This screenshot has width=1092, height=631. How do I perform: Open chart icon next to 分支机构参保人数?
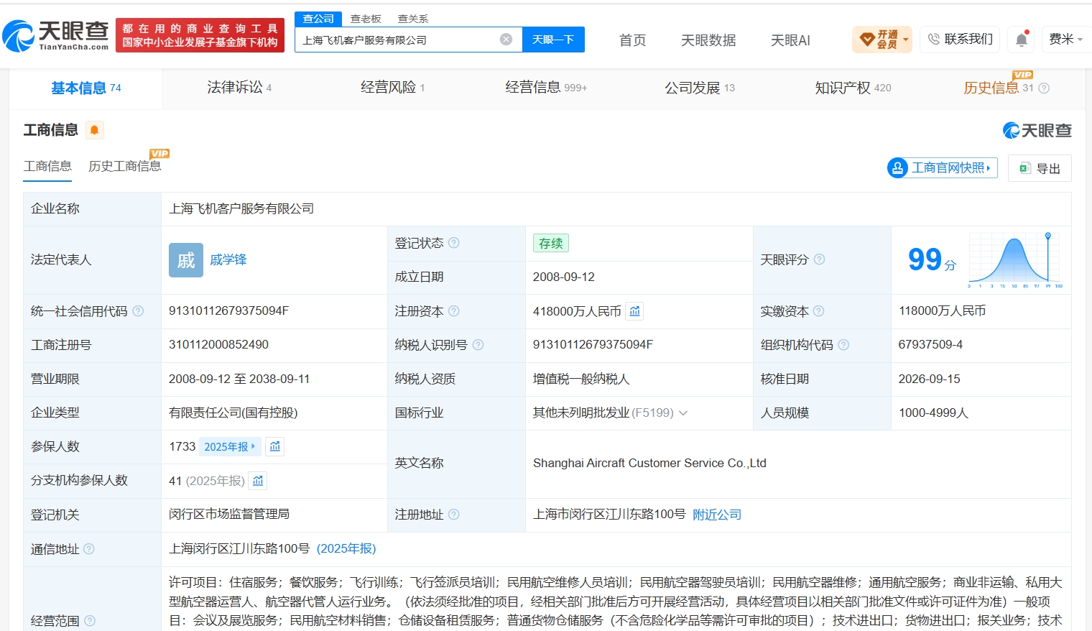click(258, 481)
